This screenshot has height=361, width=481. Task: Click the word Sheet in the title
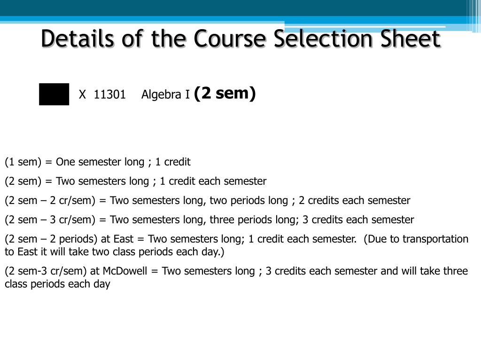coord(411,39)
